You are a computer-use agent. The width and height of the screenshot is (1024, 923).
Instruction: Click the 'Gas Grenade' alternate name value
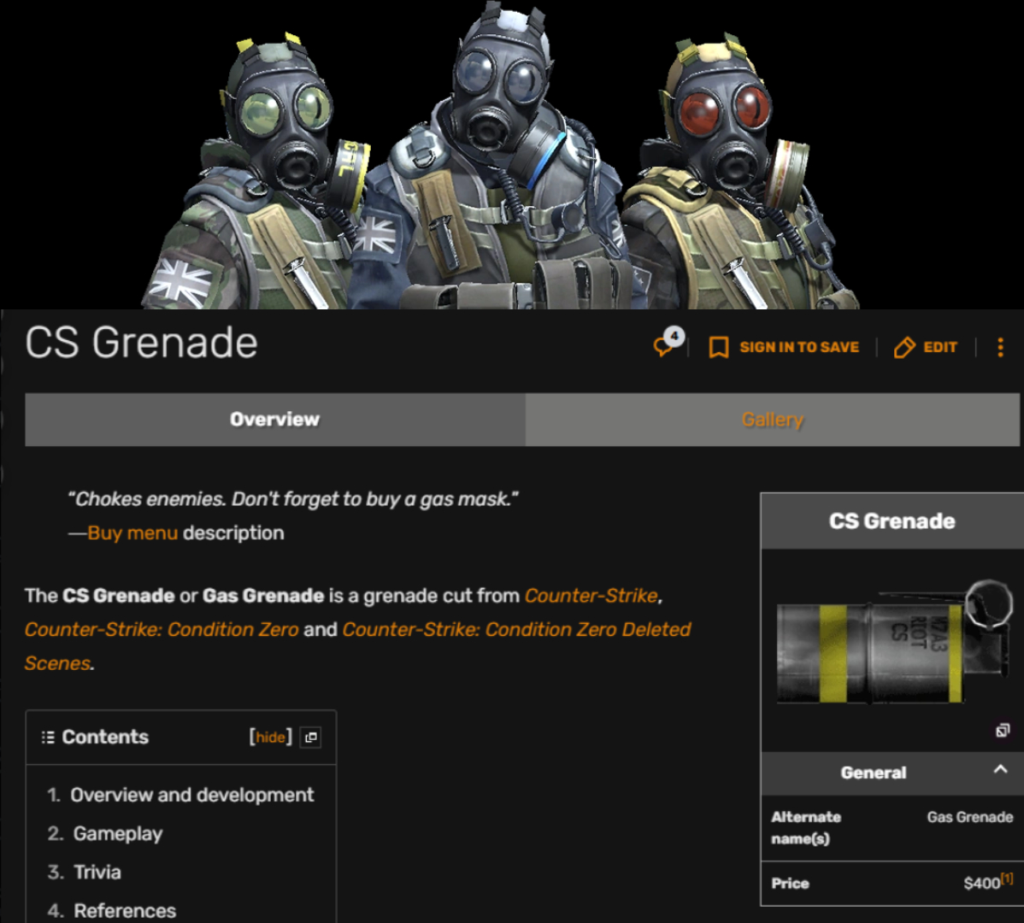pos(970,817)
